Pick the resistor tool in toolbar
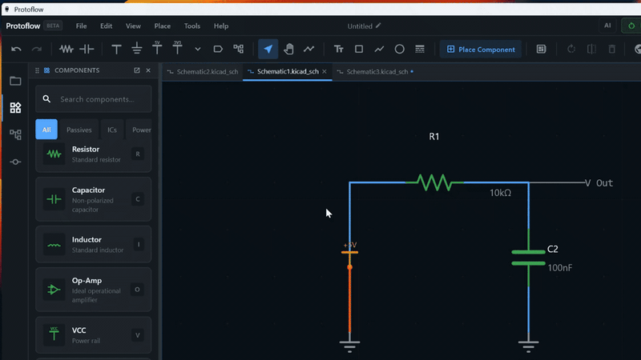Viewport: 641px width, 360px height. pos(67,50)
